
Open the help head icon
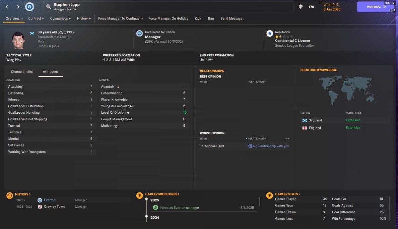300,7
